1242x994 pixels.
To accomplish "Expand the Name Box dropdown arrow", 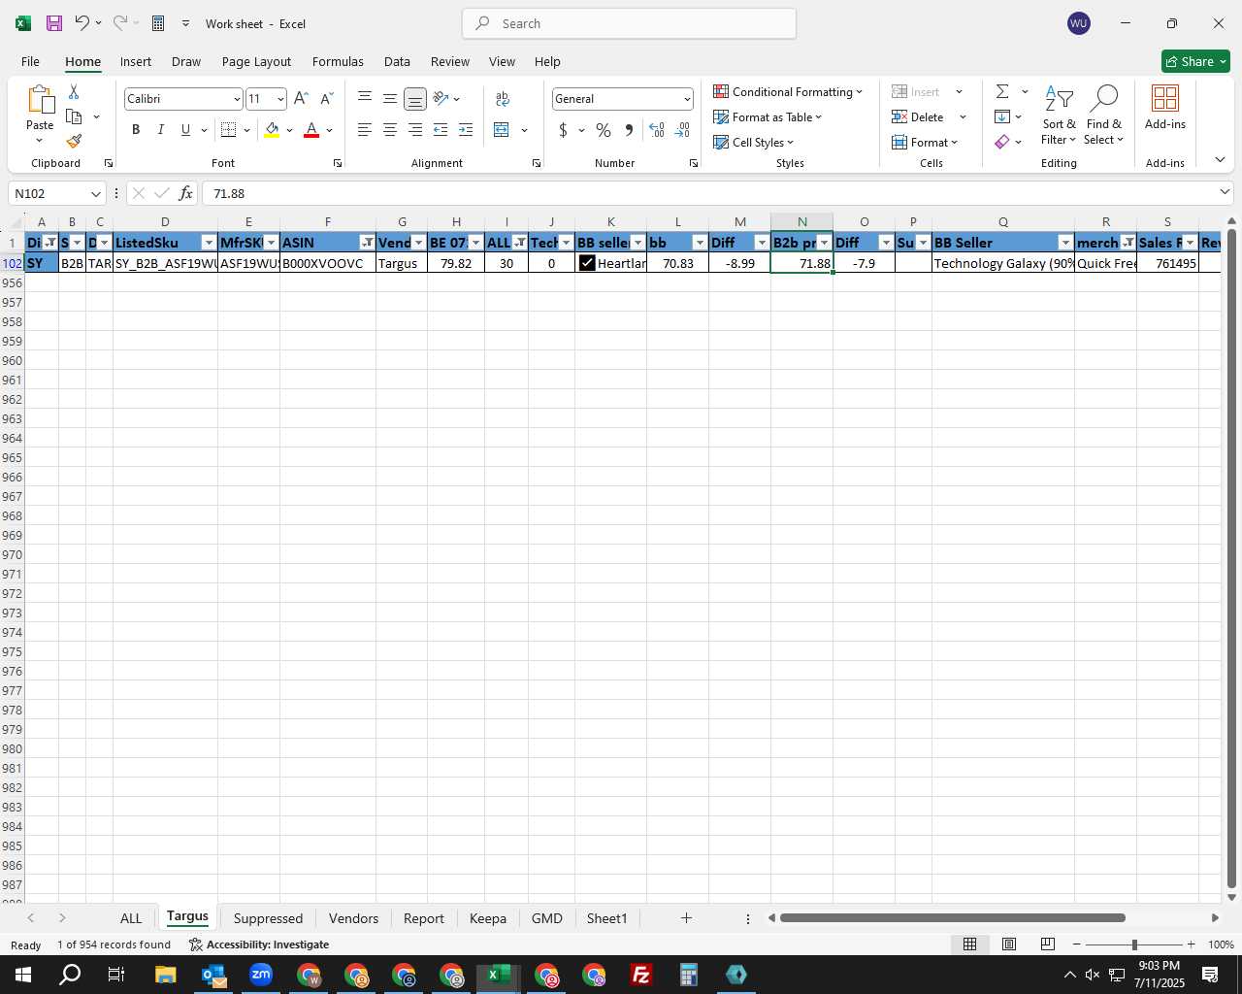I will pos(95,193).
